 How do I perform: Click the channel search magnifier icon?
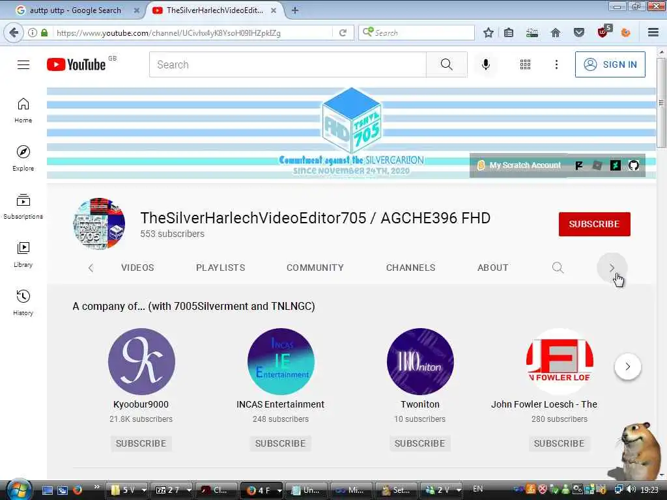point(558,268)
